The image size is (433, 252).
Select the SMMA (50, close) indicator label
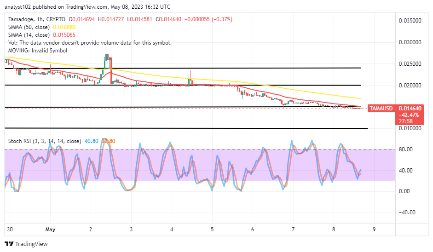(x=29, y=27)
